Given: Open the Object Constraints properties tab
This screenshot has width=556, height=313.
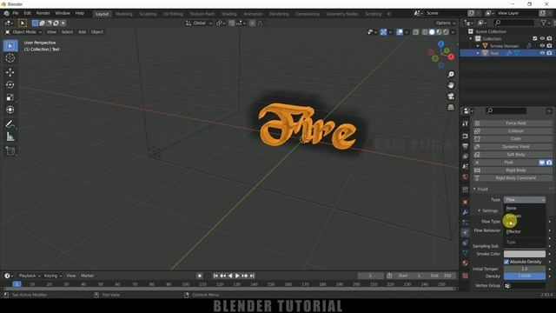Looking at the screenshot, I should tap(466, 243).
